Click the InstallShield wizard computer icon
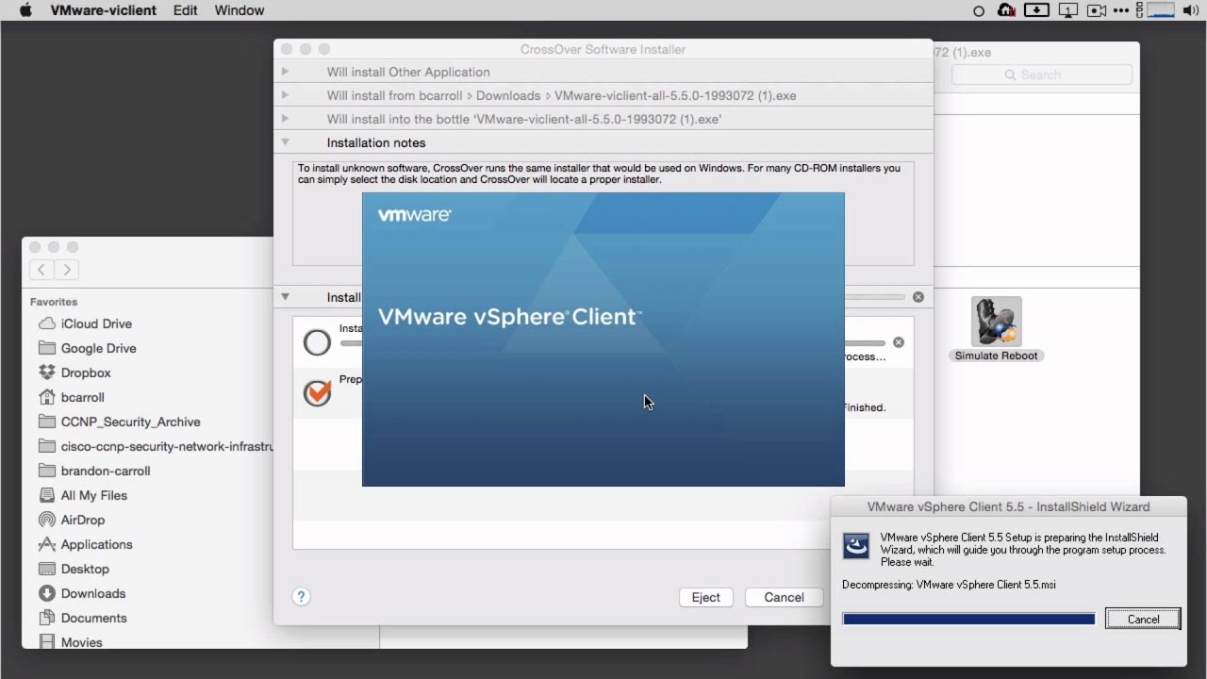 (x=856, y=546)
